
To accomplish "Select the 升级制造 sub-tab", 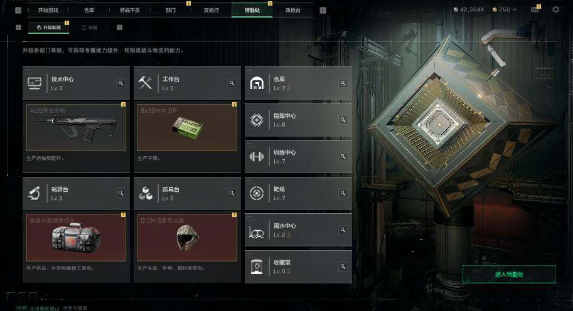I will coord(48,28).
